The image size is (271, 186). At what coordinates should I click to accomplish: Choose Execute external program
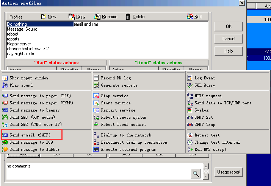point(128,150)
